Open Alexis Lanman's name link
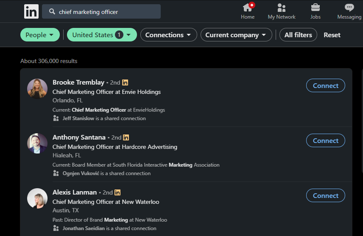Screen dimensions: 363x236 pos(75,192)
